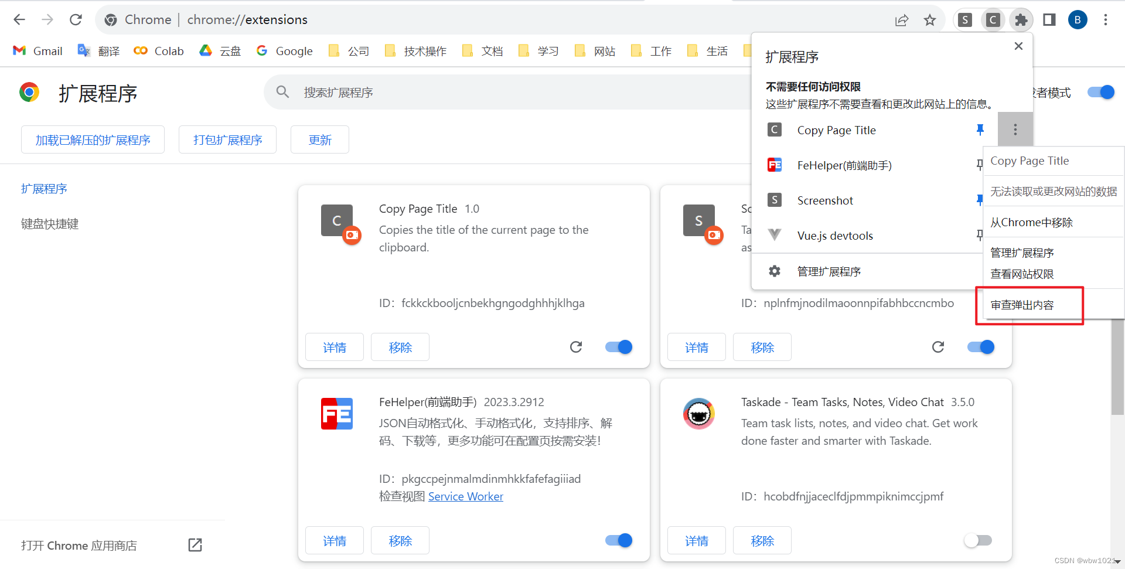
Task: Click the Extensions puzzle piece icon
Action: [1021, 20]
